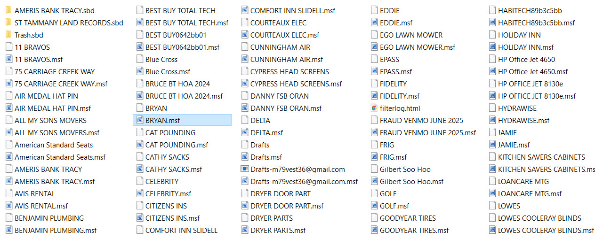Click the BEST BUY0642bb01.msf file icon
595x239 pixels.
[x=139, y=47]
